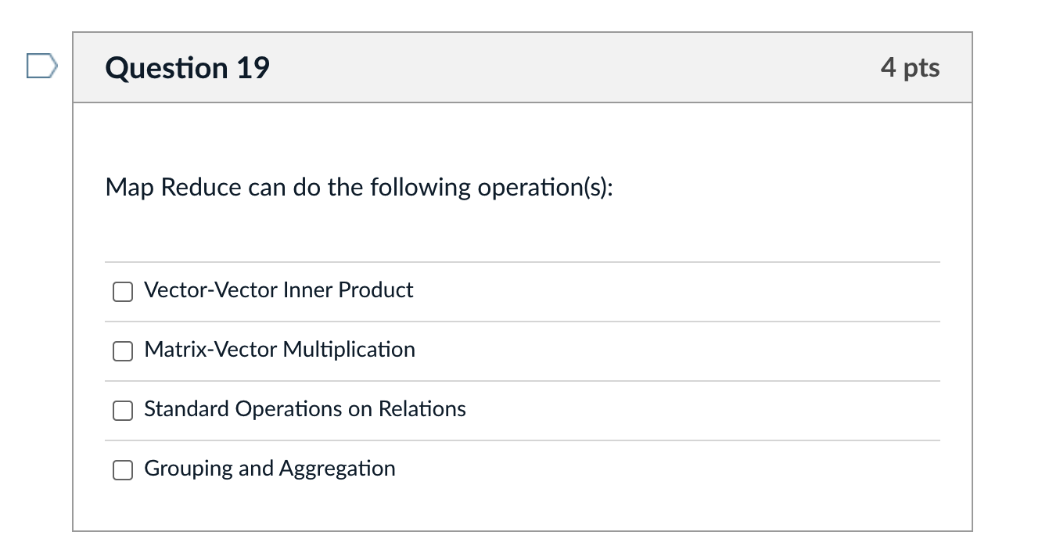Screen dimensions: 1042x557
Task: Flag Question 19 with the bookmark icon
Action: [x=41, y=66]
